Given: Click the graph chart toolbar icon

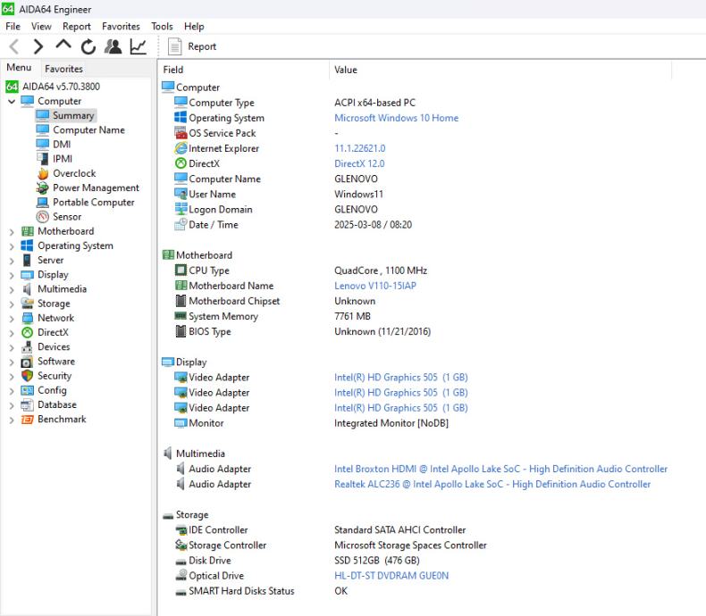Looking at the screenshot, I should (x=138, y=46).
